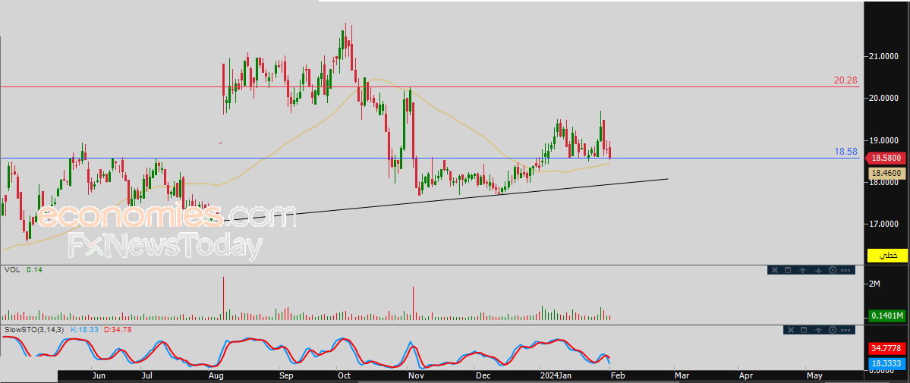Screen dimensions: 910x383
Task: Move the SlowSTO panel up
Action: (818, 330)
